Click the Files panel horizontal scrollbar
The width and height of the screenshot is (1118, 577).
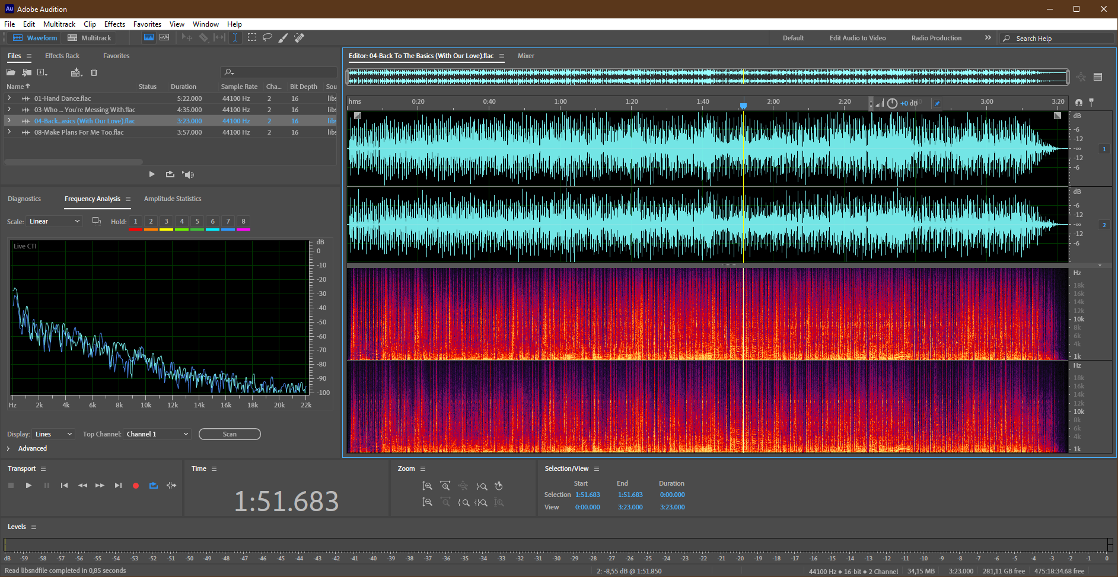(x=74, y=161)
